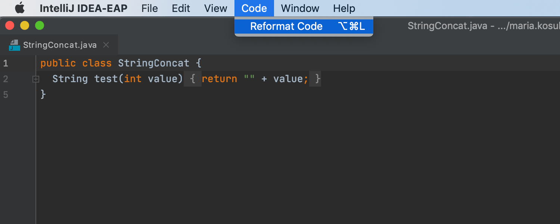This screenshot has width=560, height=224.
Task: Close the StringConcat.java editor tab
Action: click(106, 45)
